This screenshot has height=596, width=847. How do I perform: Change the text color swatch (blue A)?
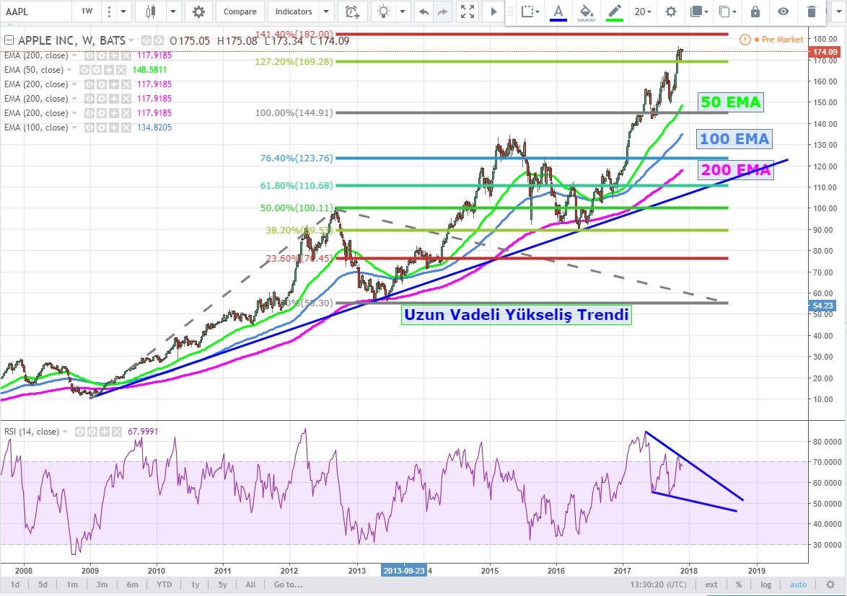pyautogui.click(x=558, y=12)
